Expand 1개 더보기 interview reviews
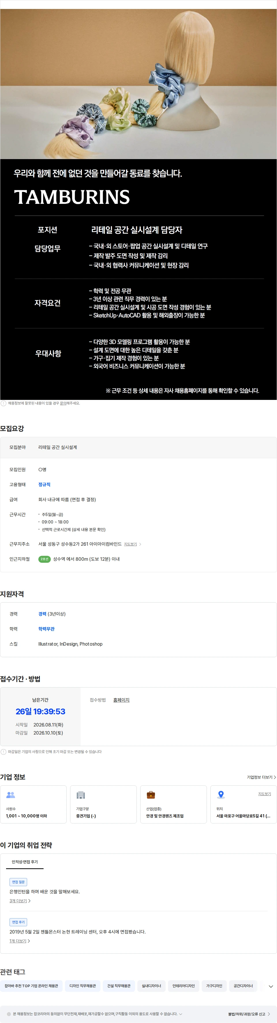 (20, 941)
